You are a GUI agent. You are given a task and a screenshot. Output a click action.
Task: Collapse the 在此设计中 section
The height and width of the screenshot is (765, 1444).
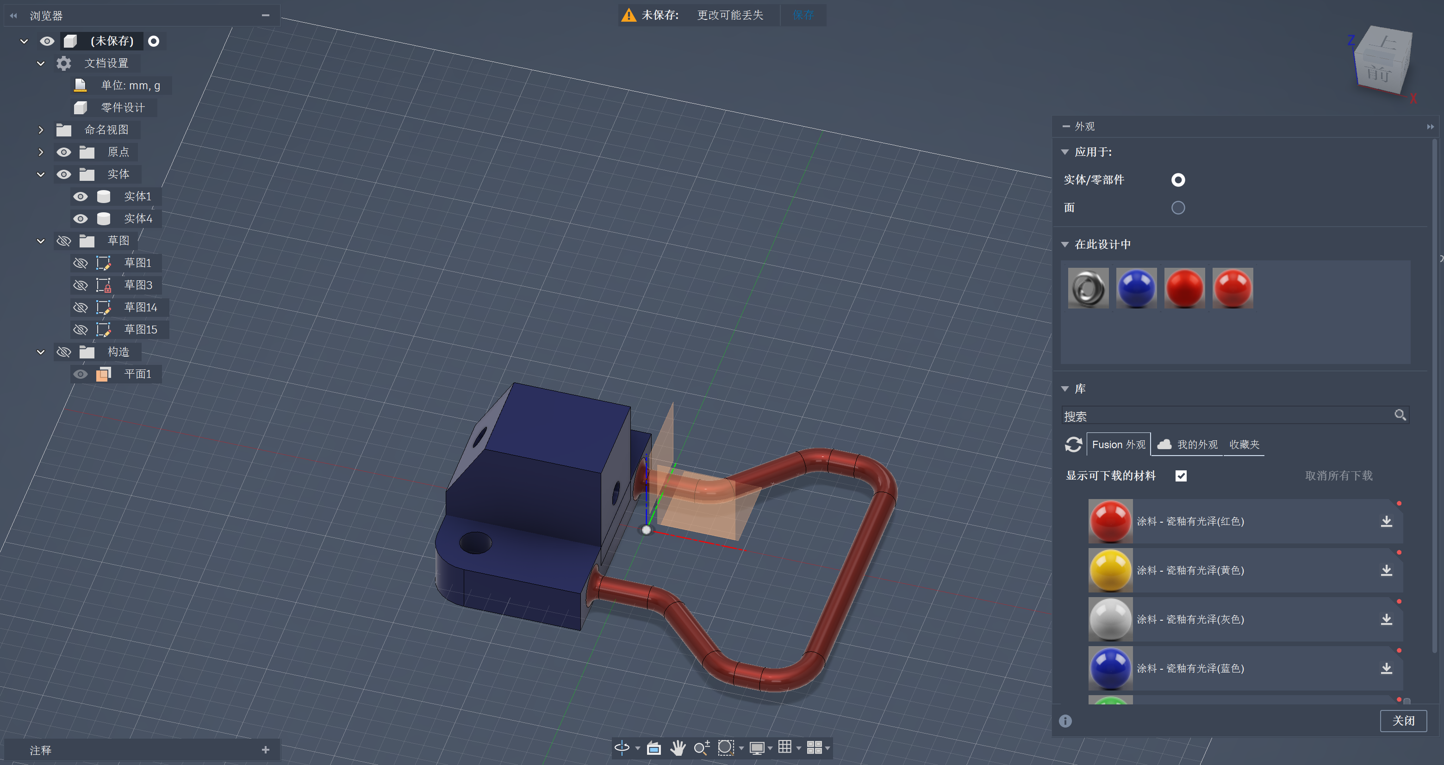pos(1064,244)
